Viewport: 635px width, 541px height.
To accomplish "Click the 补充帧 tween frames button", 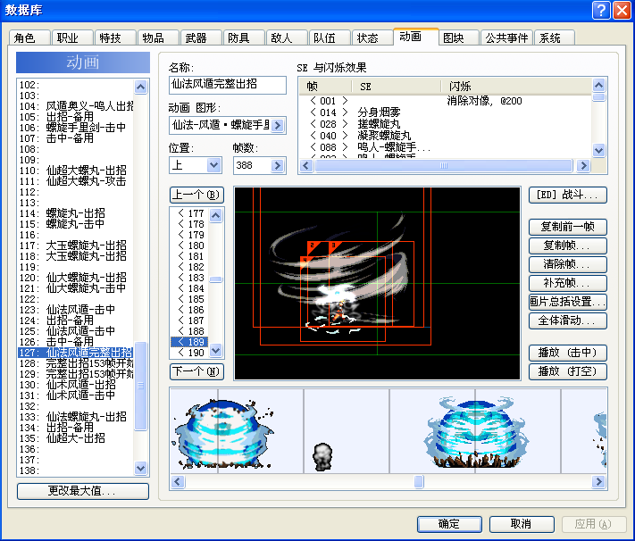I will [x=568, y=283].
